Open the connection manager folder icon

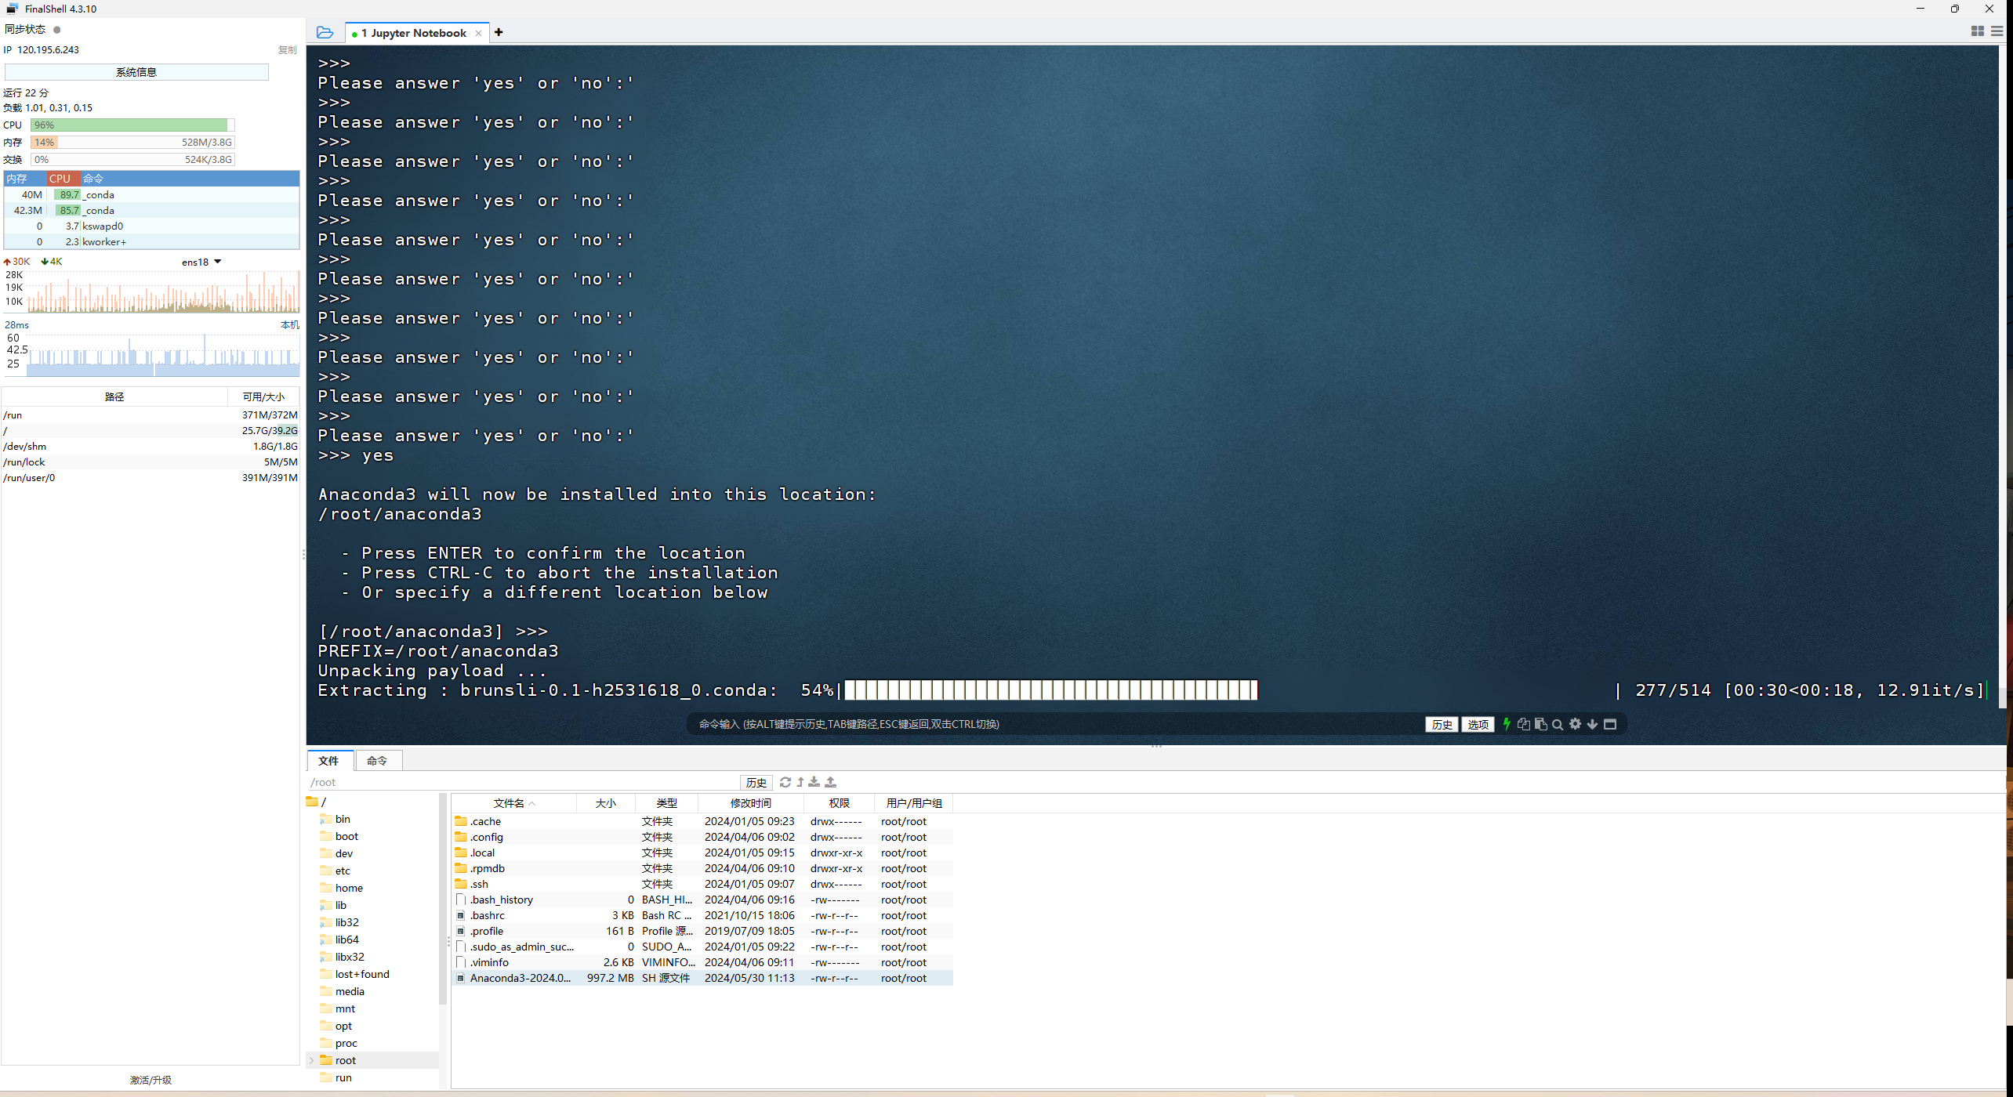(x=325, y=32)
